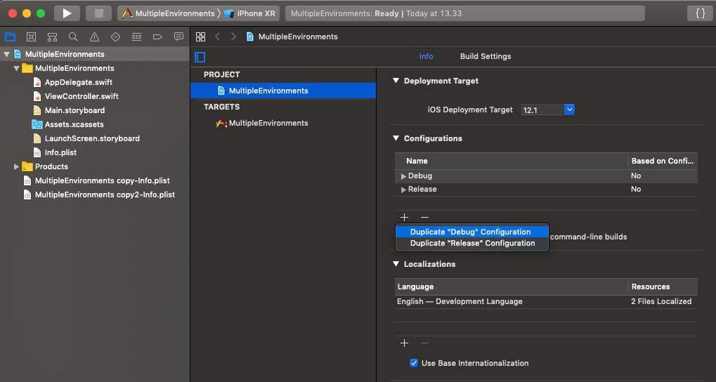This screenshot has width=716, height=382.
Task: Toggle Use Base Internationalization checkbox
Action: (414, 363)
